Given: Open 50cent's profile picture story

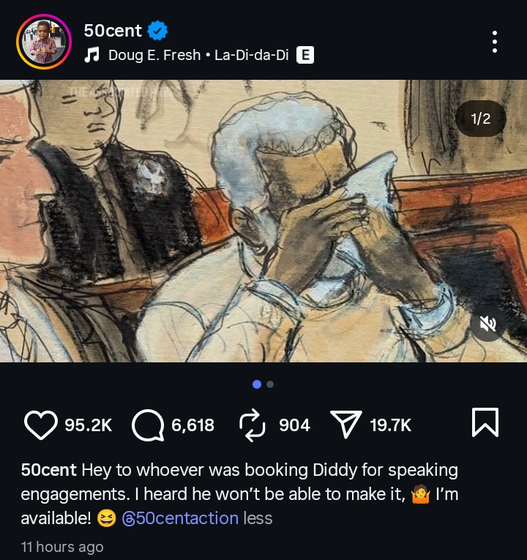Looking at the screenshot, I should pyautogui.click(x=43, y=42).
